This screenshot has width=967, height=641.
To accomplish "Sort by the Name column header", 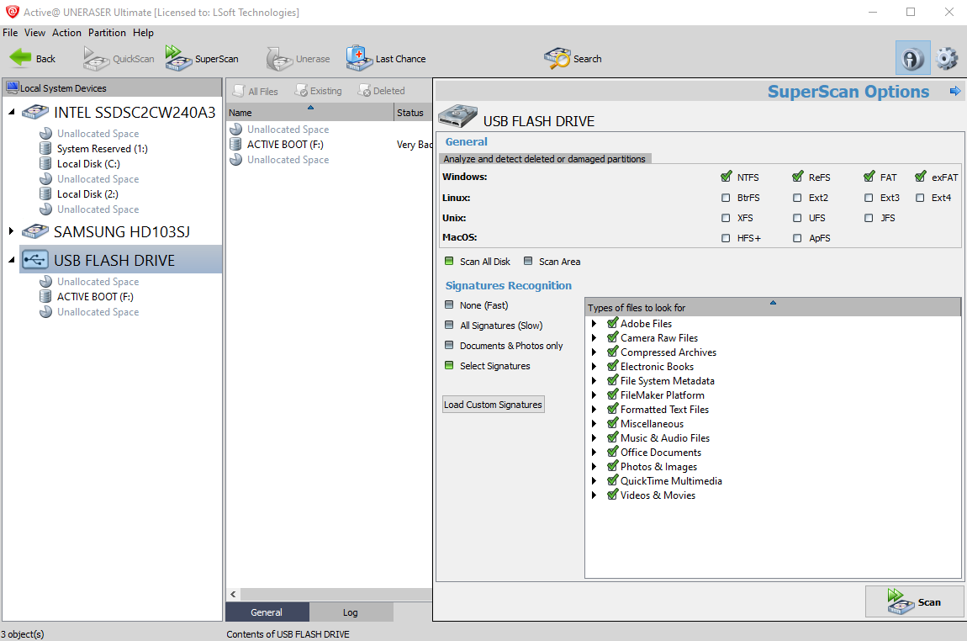I will click(309, 112).
